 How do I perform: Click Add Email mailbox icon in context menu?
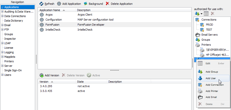200,97
